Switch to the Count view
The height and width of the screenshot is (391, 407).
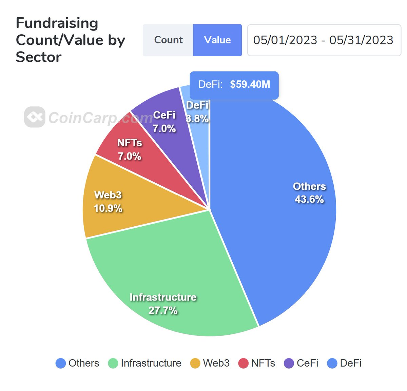click(168, 40)
